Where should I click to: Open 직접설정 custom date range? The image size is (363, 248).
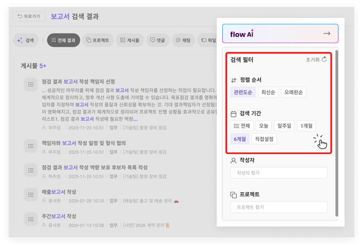[264, 139]
